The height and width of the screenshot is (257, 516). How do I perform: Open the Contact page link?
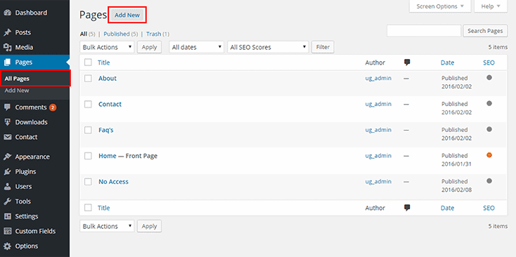point(110,104)
